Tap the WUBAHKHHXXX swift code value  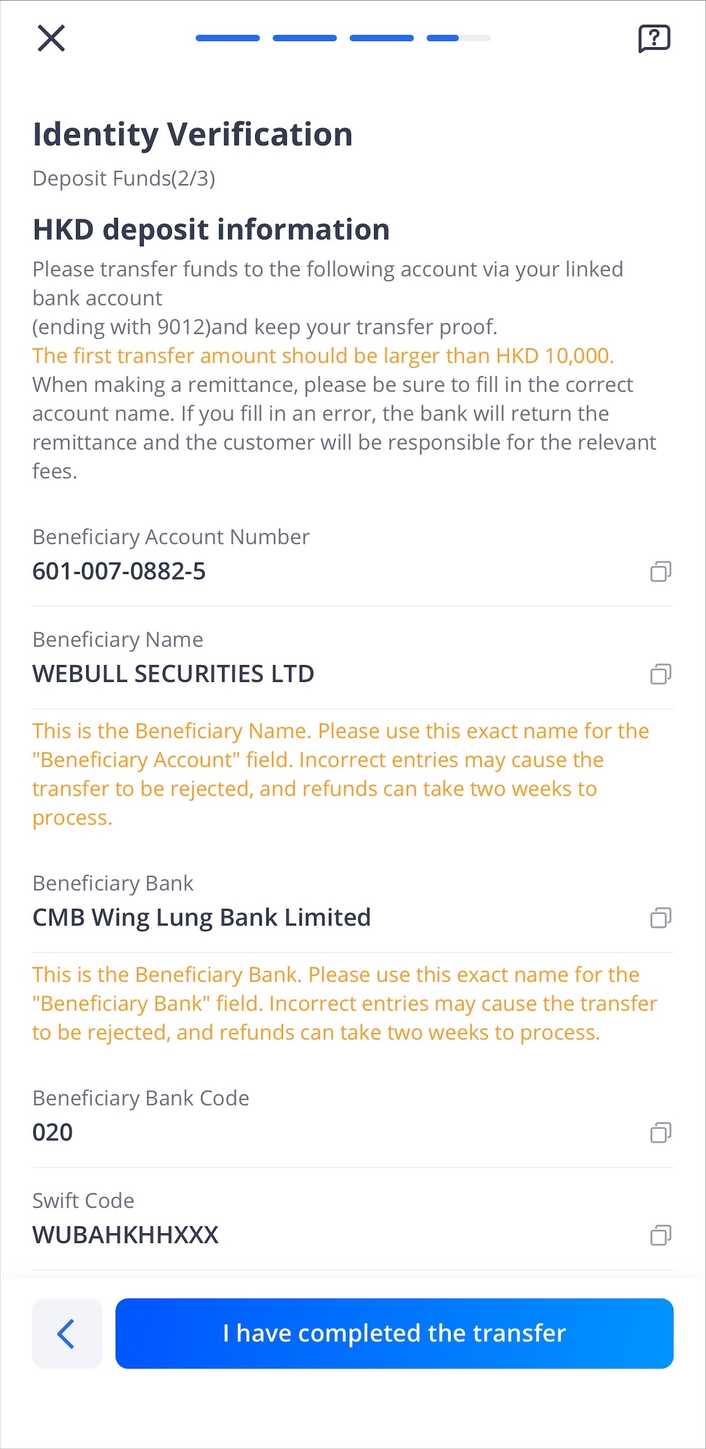(x=125, y=1234)
